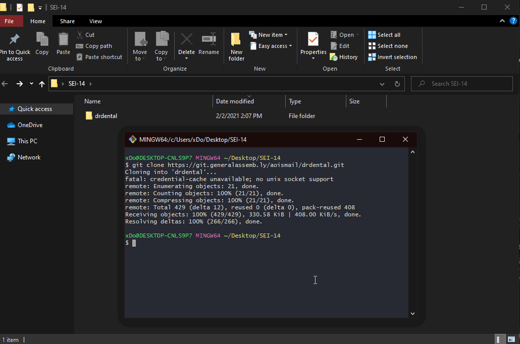
Task: Click the Paste clipboard icon
Action: tap(63, 40)
